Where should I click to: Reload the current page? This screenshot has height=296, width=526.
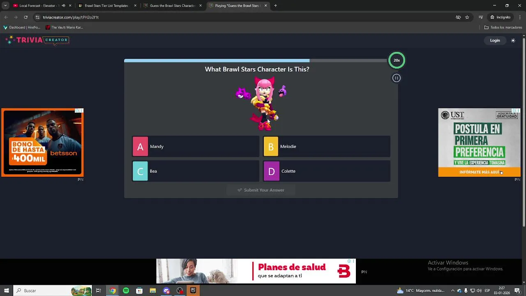click(25, 17)
